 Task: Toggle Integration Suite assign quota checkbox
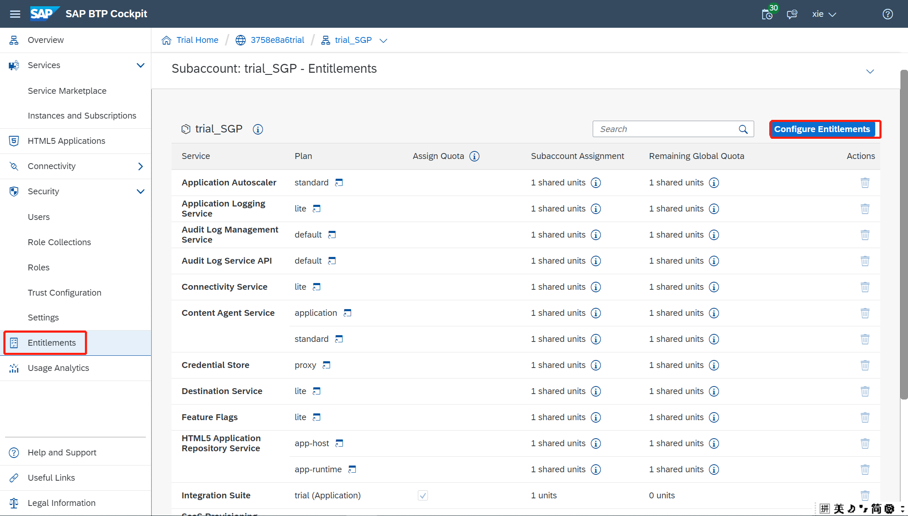423,495
